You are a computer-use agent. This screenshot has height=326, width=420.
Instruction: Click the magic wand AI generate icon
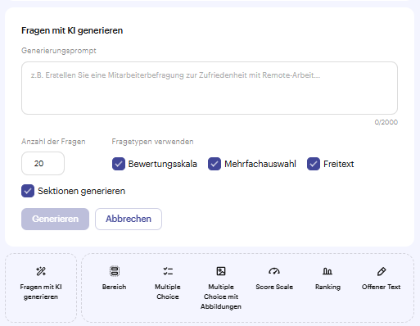[41, 271]
